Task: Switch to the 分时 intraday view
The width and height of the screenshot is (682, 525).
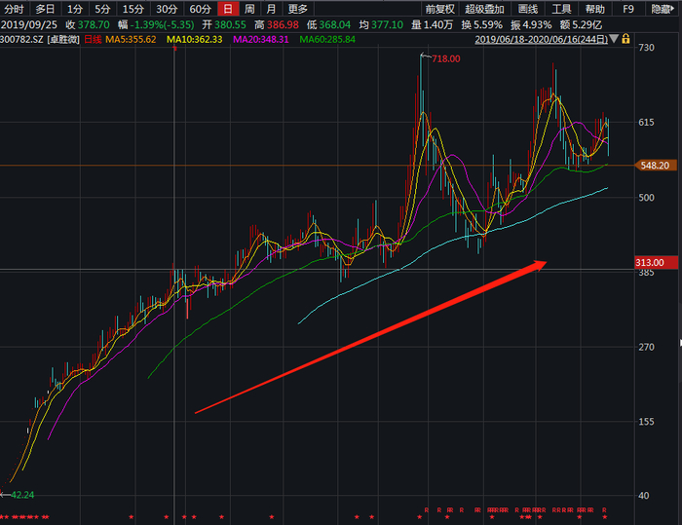Action: [x=14, y=9]
